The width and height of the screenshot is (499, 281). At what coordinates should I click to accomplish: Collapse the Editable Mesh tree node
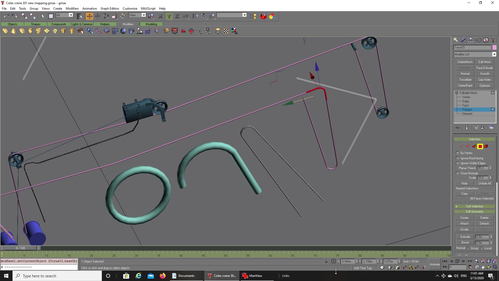457,93
